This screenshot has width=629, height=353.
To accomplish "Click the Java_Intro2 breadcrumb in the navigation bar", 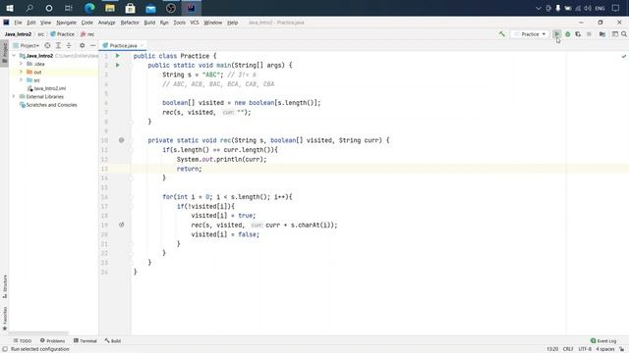I will click(18, 34).
